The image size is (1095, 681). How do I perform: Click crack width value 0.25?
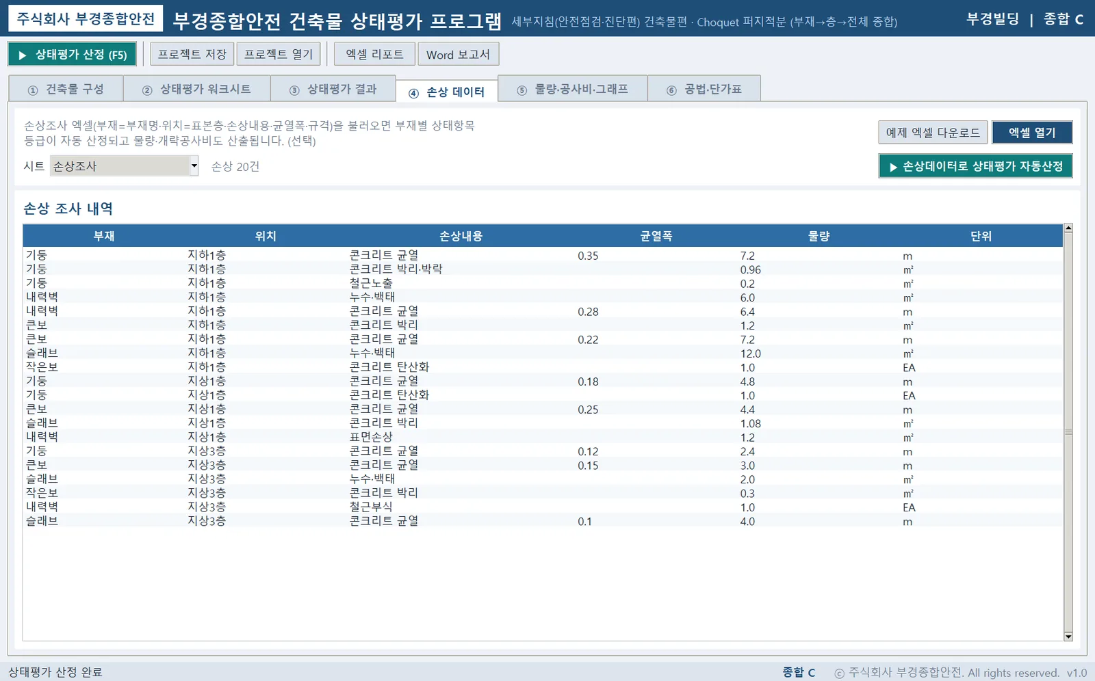click(x=588, y=410)
